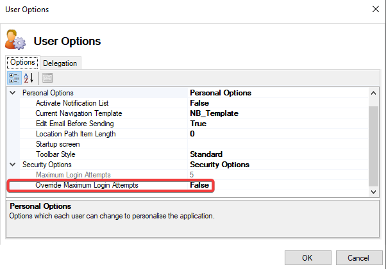Select Edit Email Before Sending True value
This screenshot has height=269, width=386.
point(198,124)
